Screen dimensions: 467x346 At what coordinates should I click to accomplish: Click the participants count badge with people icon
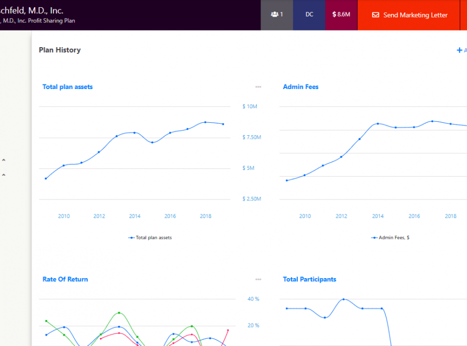(277, 15)
